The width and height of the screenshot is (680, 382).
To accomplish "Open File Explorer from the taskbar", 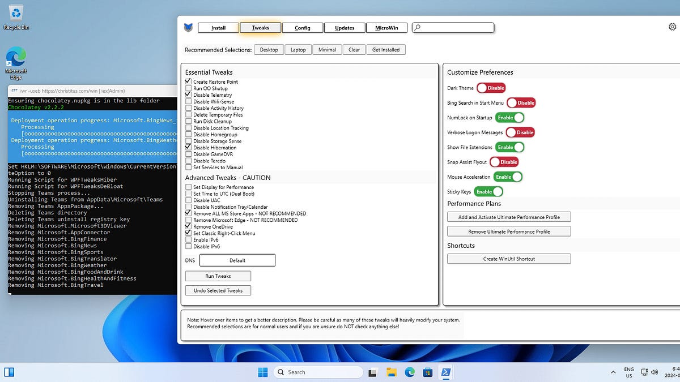I will [x=391, y=372].
